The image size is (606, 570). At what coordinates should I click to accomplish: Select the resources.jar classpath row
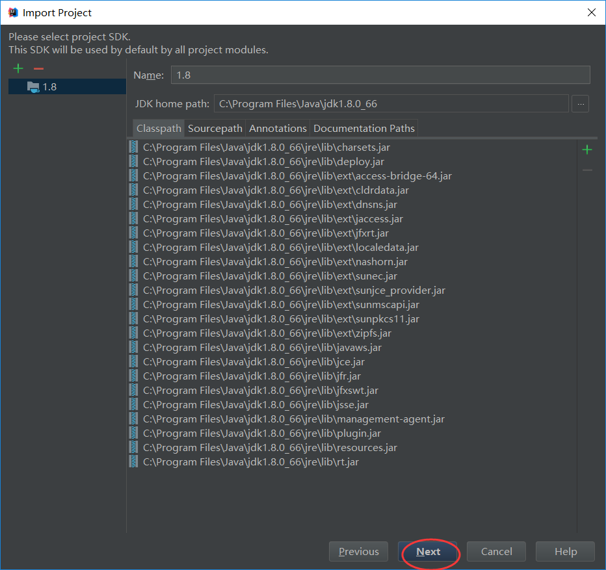pyautogui.click(x=352, y=448)
